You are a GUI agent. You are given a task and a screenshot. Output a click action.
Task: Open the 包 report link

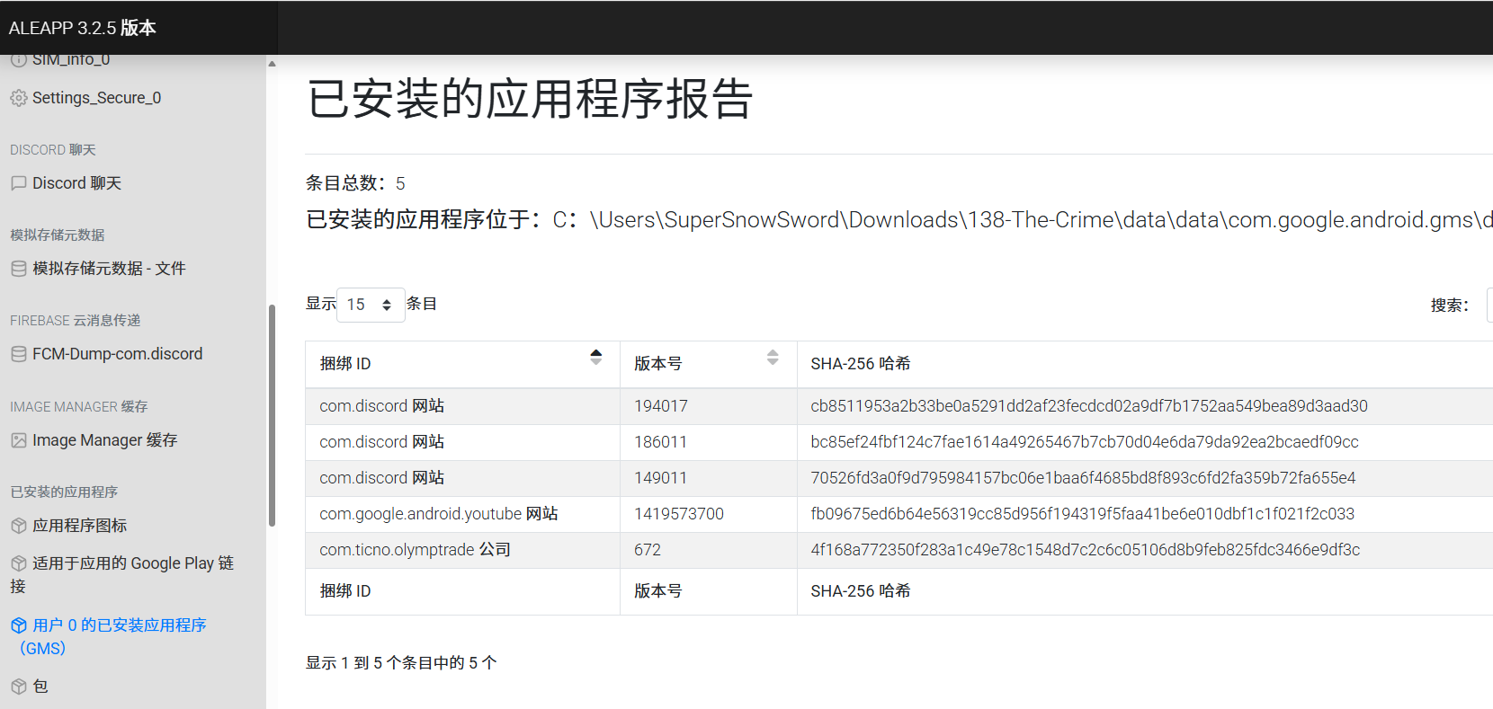click(x=40, y=687)
